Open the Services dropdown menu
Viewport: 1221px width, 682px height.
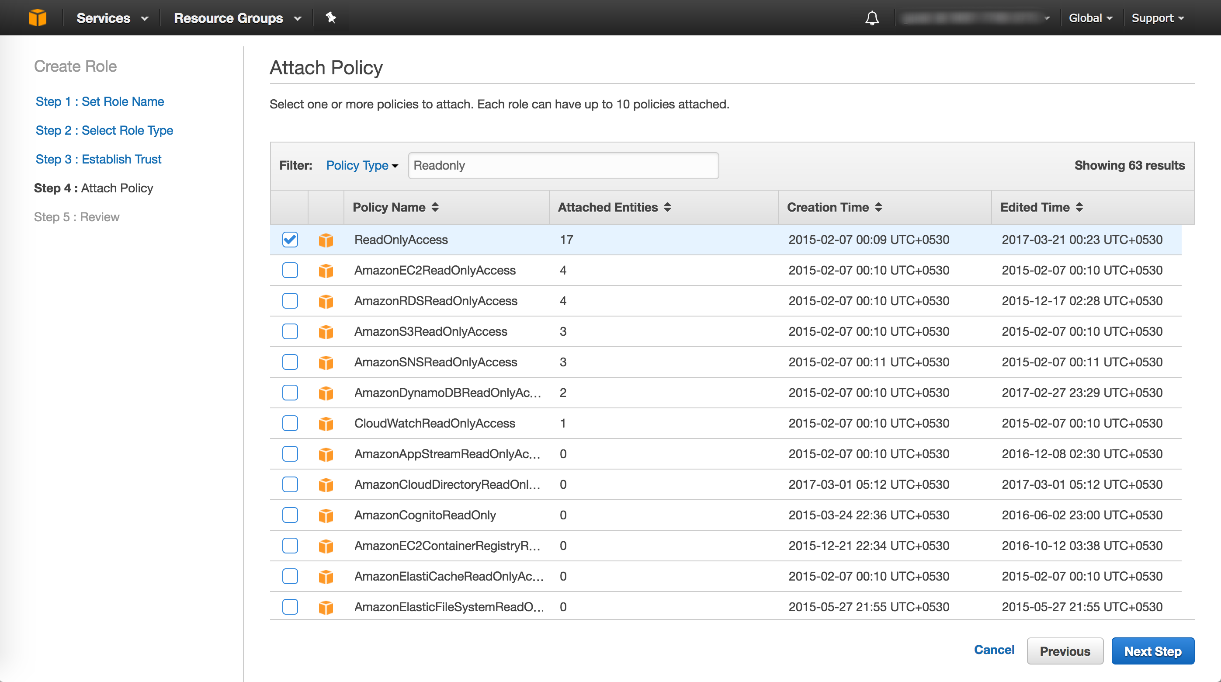(112, 18)
